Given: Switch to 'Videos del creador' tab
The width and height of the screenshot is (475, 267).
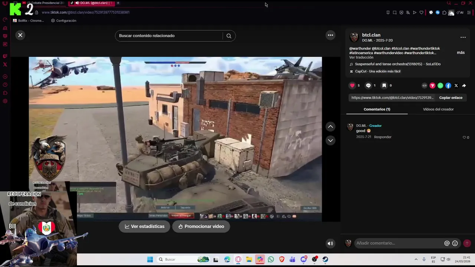Looking at the screenshot, I should tap(438, 109).
